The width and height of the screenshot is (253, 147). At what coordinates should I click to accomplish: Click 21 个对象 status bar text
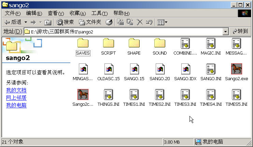(13, 142)
